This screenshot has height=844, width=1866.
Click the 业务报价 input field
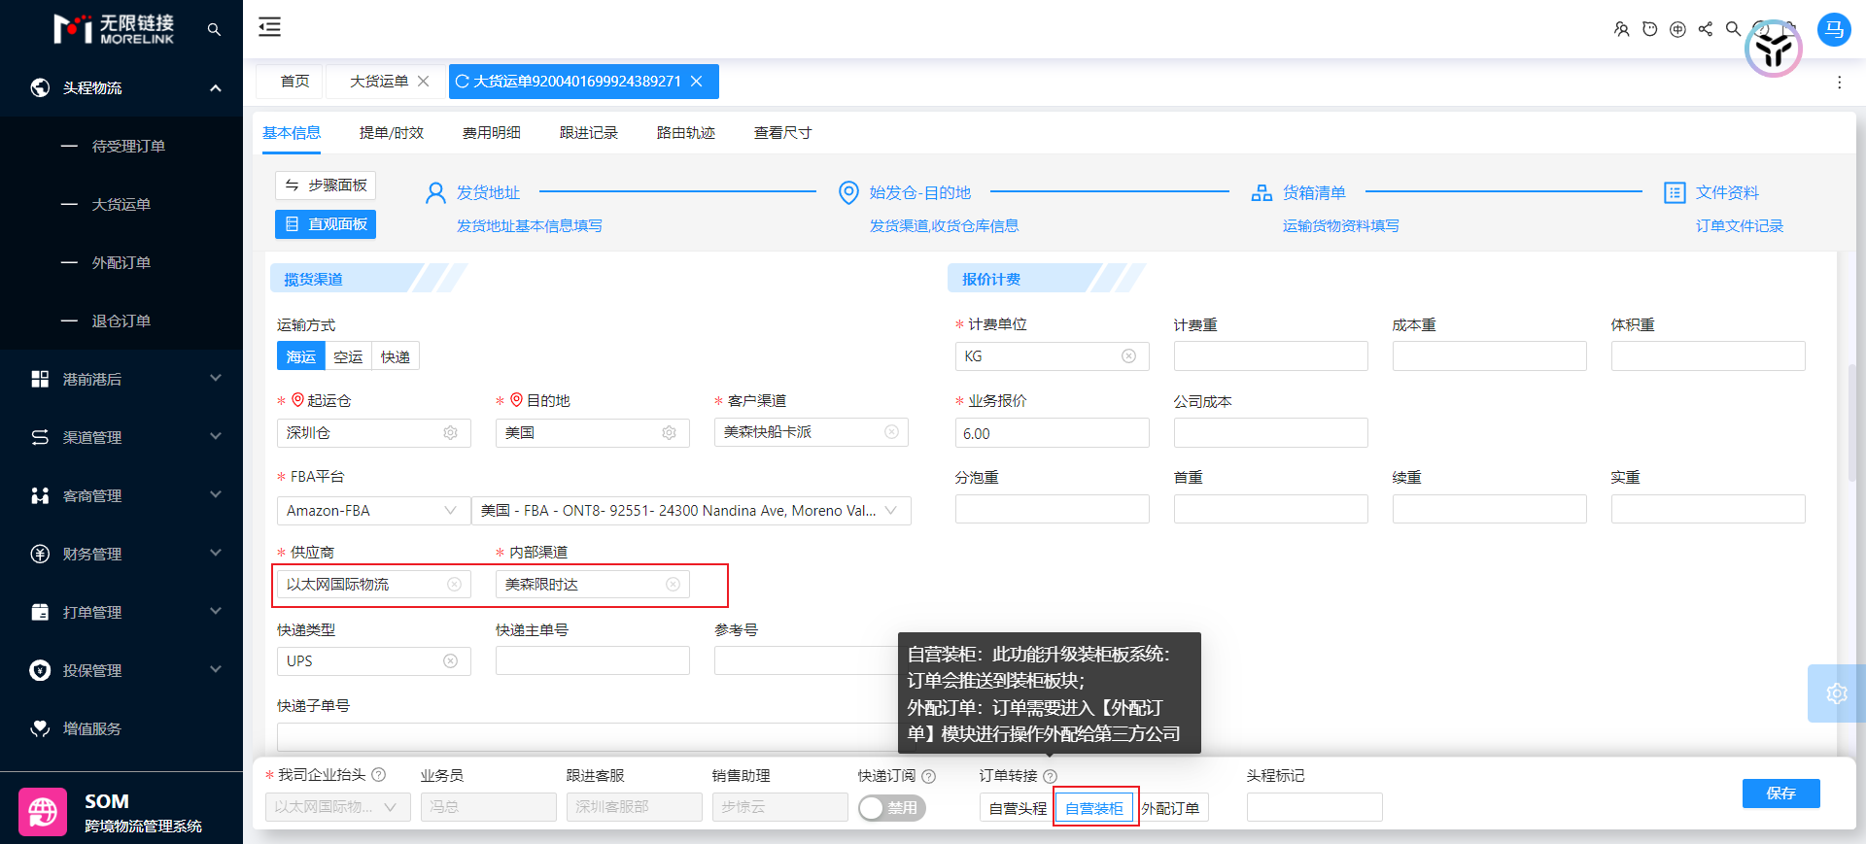pos(1053,433)
